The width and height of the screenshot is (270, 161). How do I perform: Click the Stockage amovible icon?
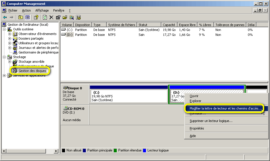tap(15, 62)
